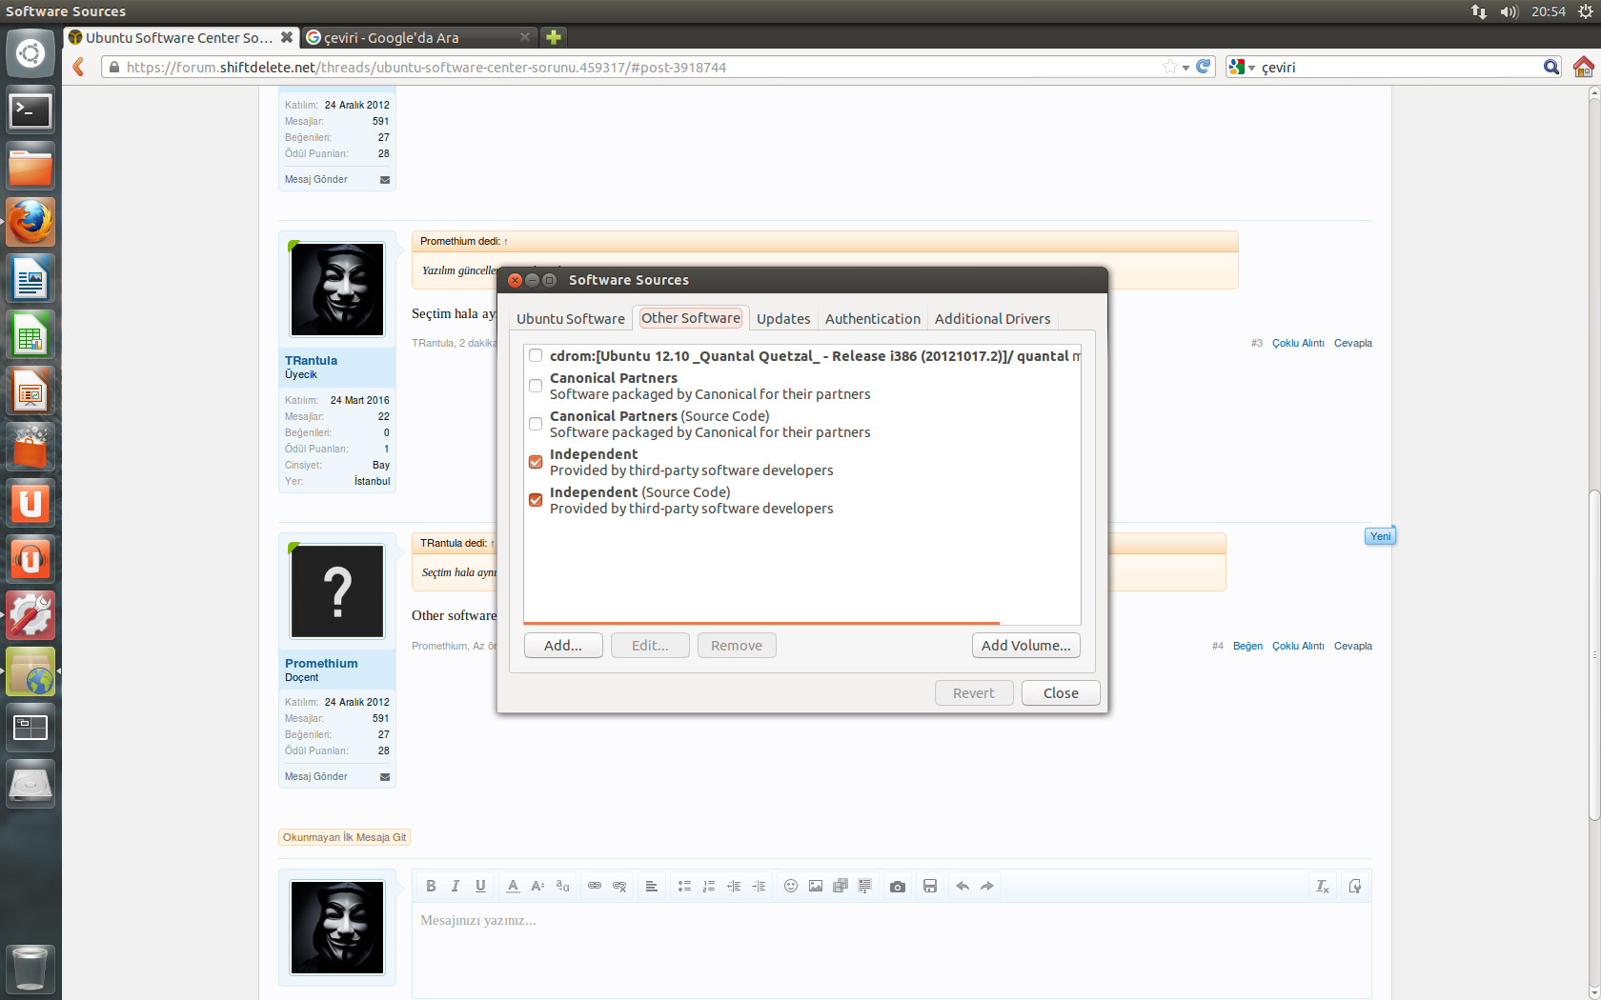Reload the page with the refresh icon

tap(1204, 67)
